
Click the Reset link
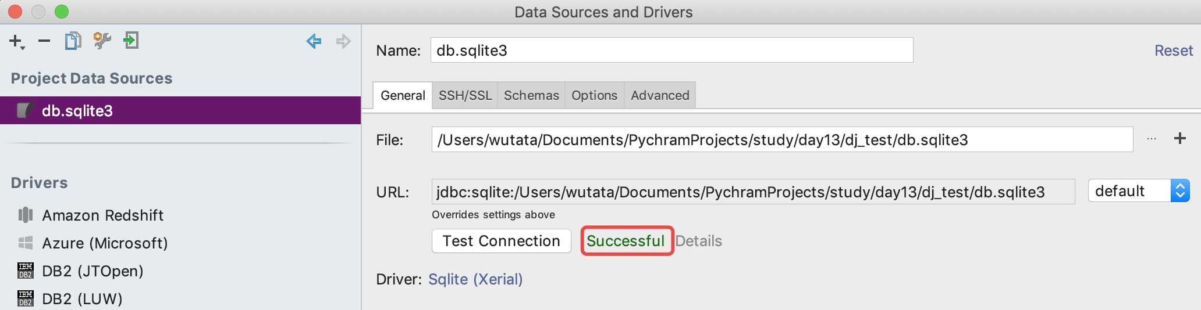[1174, 51]
